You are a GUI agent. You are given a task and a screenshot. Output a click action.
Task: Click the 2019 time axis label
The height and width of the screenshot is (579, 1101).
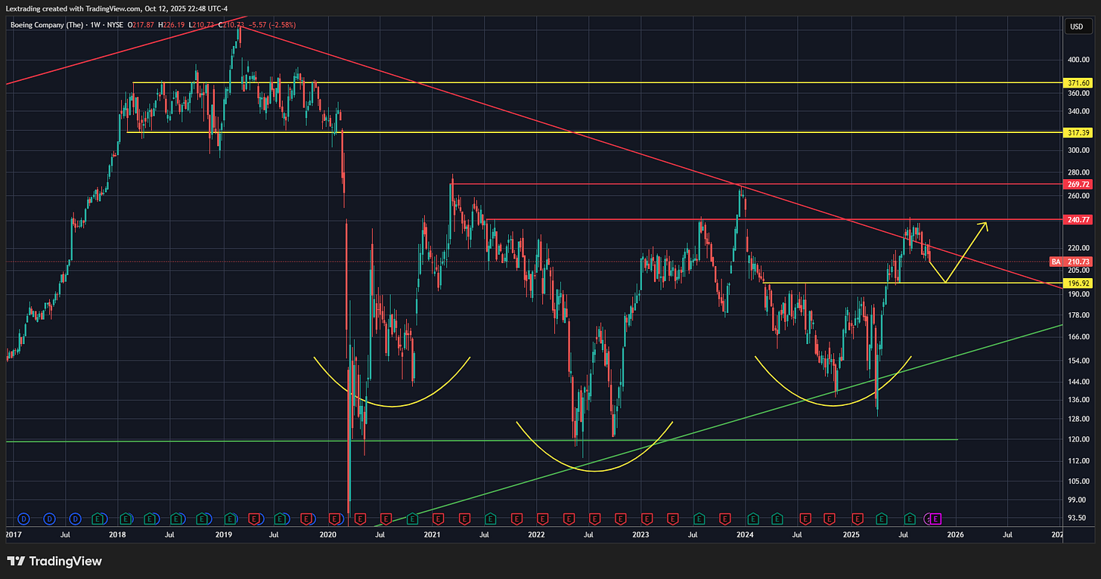tap(223, 534)
